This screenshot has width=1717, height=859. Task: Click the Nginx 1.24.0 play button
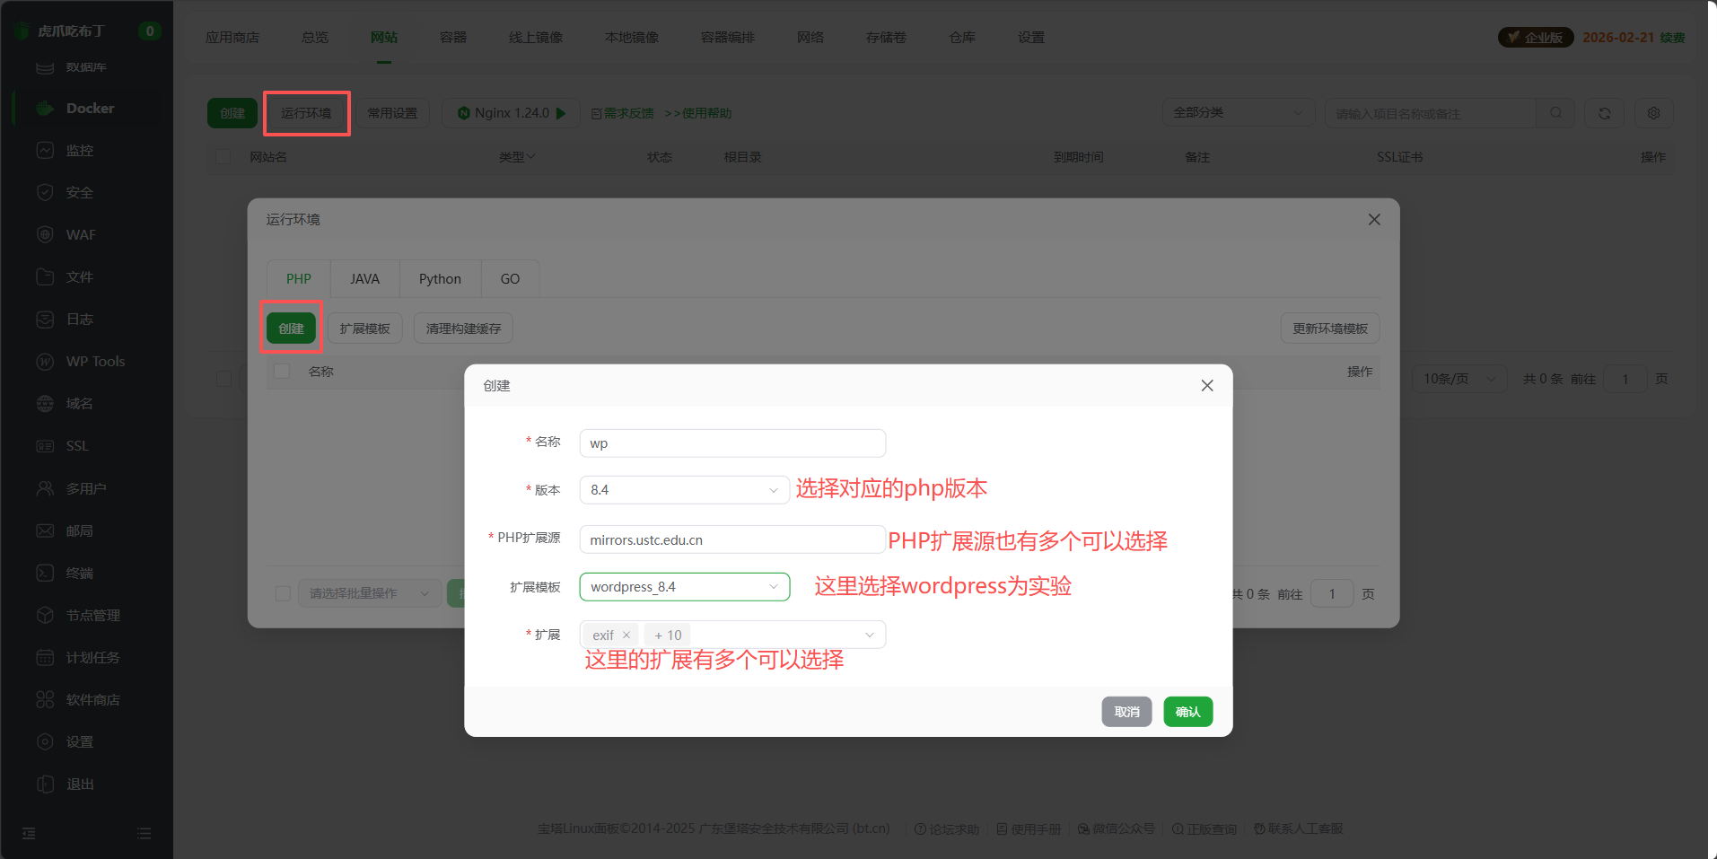click(561, 113)
